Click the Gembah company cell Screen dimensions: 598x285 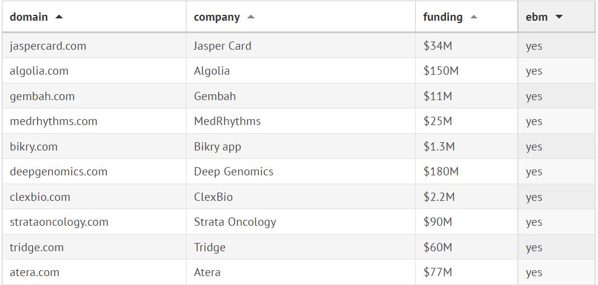(215, 96)
